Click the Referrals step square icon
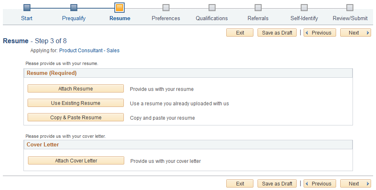 click(x=258, y=7)
